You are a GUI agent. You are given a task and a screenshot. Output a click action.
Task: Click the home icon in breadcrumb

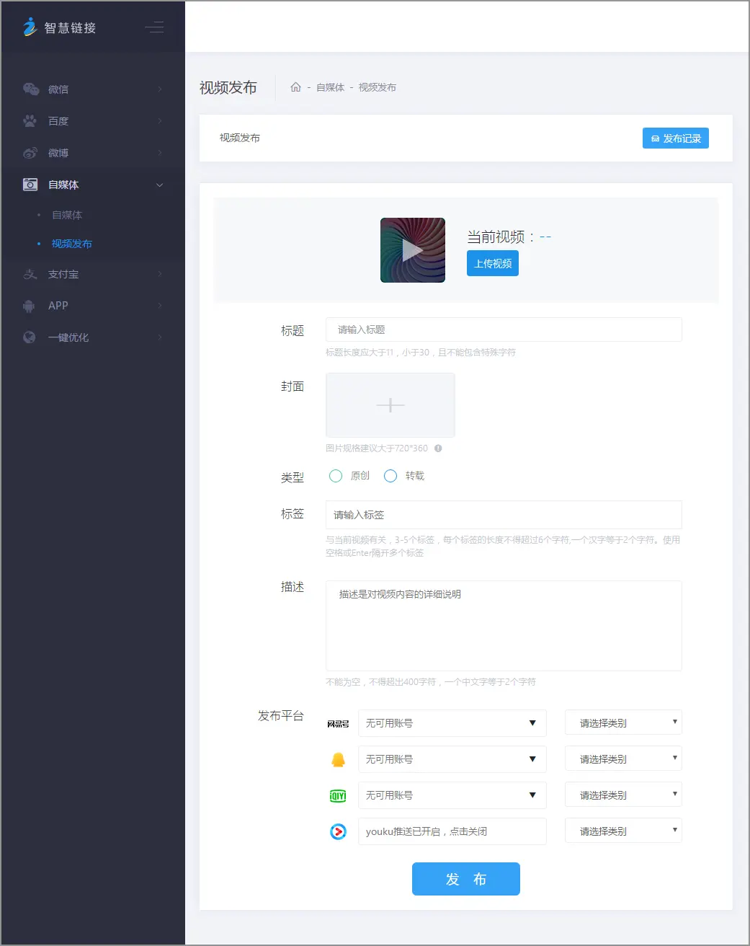tap(295, 87)
